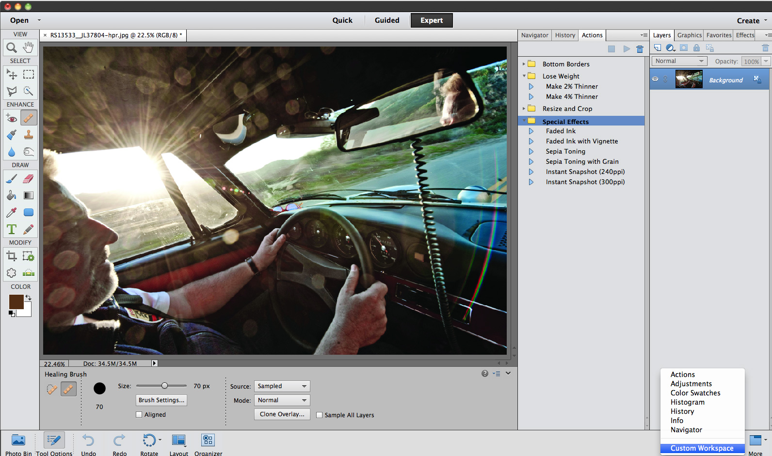
Task: Open the layer Opacity dropdown arrow
Action: (x=766, y=61)
